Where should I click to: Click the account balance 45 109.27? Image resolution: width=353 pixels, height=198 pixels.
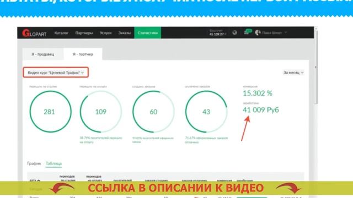point(217,34)
